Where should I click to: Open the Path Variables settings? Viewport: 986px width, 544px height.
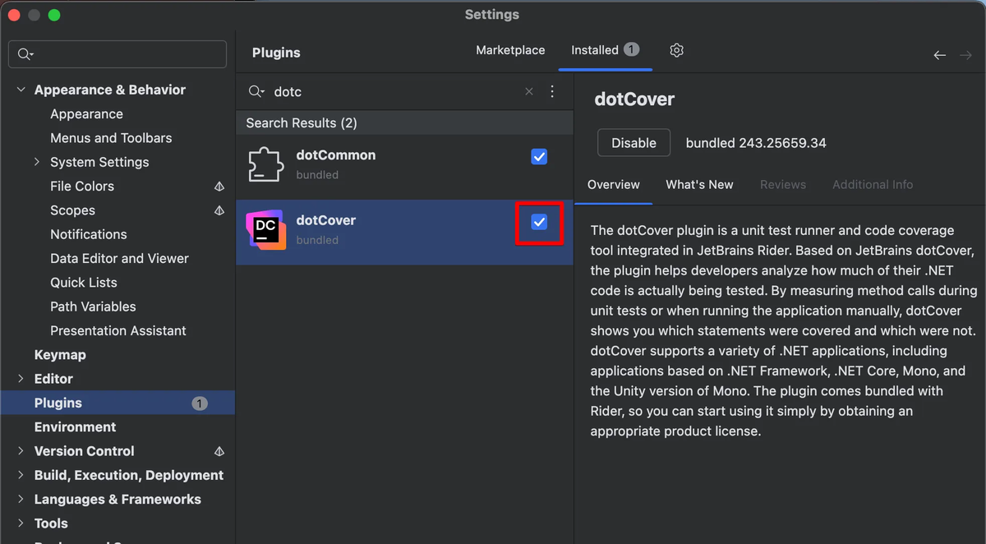93,307
